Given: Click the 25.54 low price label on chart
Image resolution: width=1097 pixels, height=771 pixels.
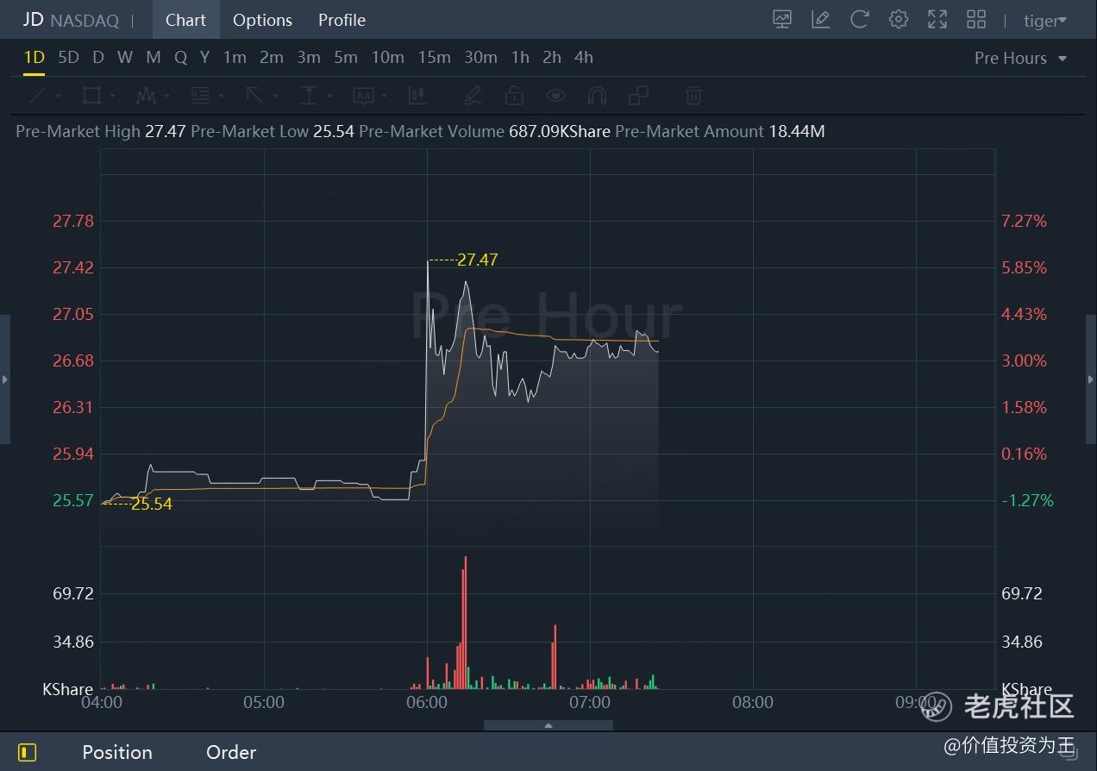Looking at the screenshot, I should (152, 505).
